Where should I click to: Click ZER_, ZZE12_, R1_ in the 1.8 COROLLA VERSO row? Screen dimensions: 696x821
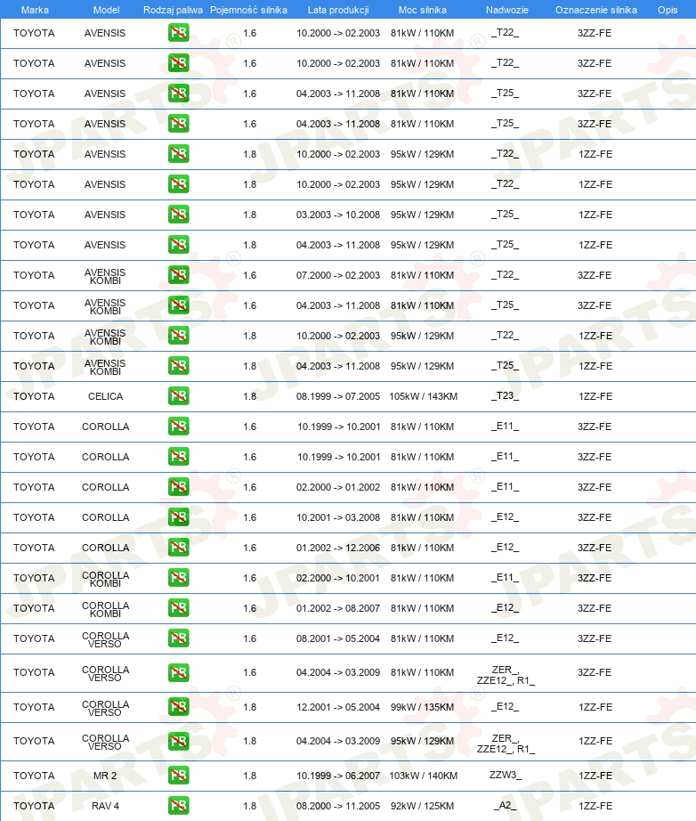(x=506, y=744)
